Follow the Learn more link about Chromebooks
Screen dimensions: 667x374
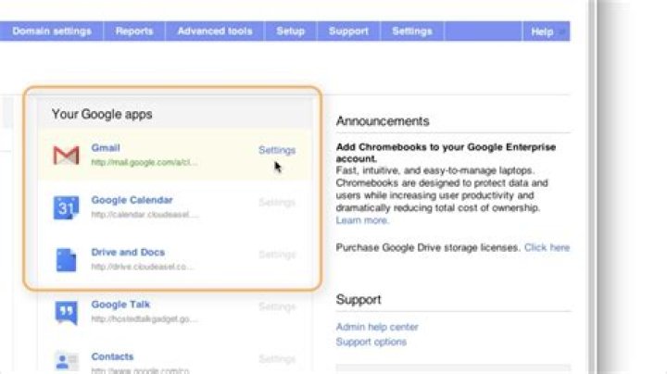[362, 220]
